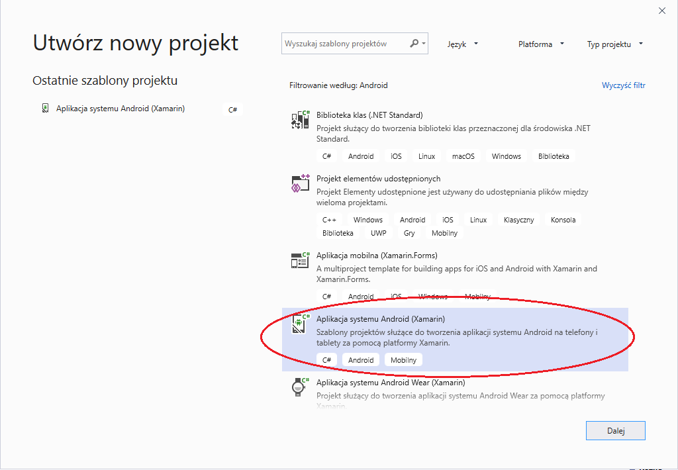Click the Biblioteka klas (.NET Standard) template icon
This screenshot has height=470, width=678.
click(300, 120)
